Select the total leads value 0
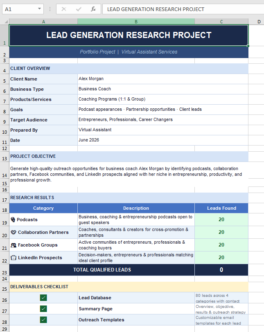 tap(221, 270)
